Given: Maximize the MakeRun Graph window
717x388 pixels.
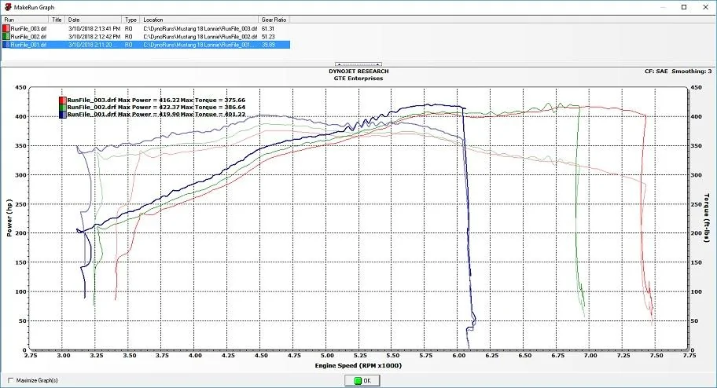Looking at the screenshot, I should pyautogui.click(x=684, y=7).
